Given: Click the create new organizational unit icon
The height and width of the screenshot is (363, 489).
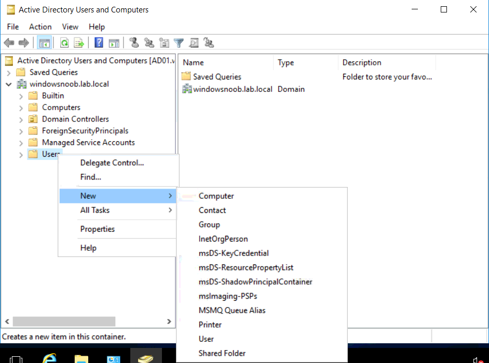Looking at the screenshot, I should [x=164, y=43].
